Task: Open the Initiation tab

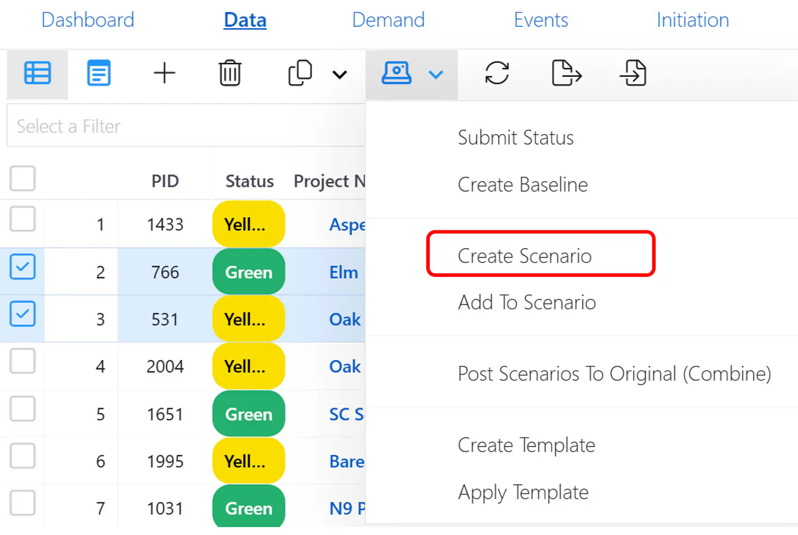Action: click(x=693, y=20)
